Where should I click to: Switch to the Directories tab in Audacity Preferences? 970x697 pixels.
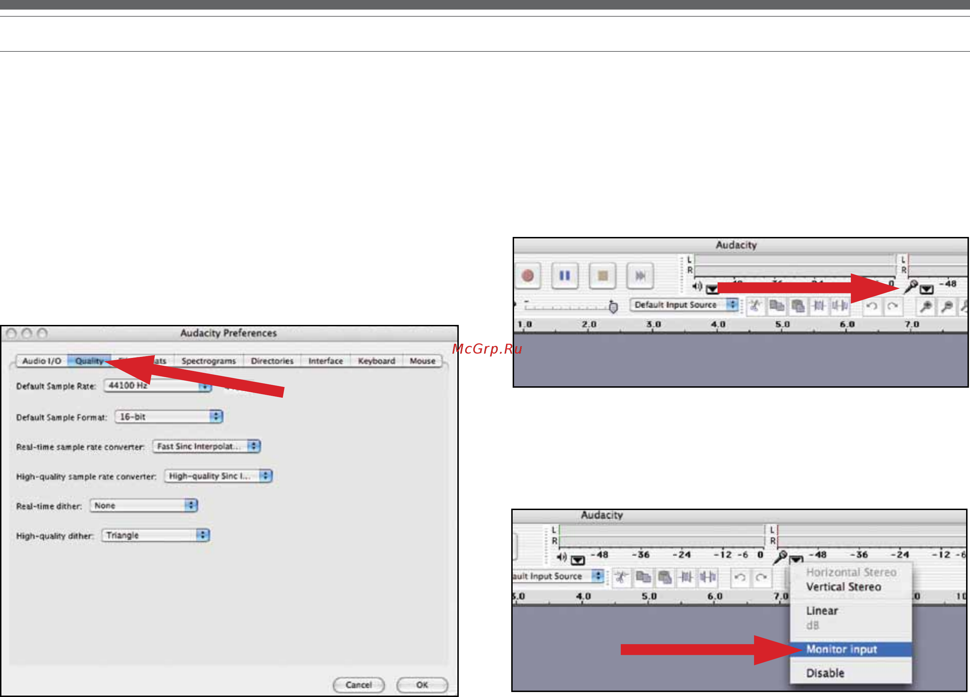(272, 361)
